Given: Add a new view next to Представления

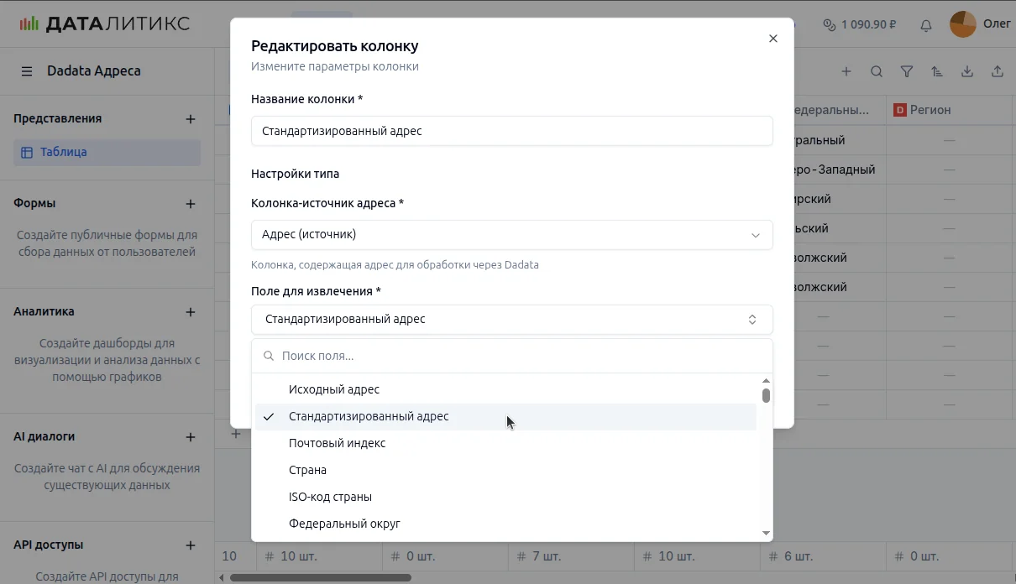Looking at the screenshot, I should (x=191, y=119).
